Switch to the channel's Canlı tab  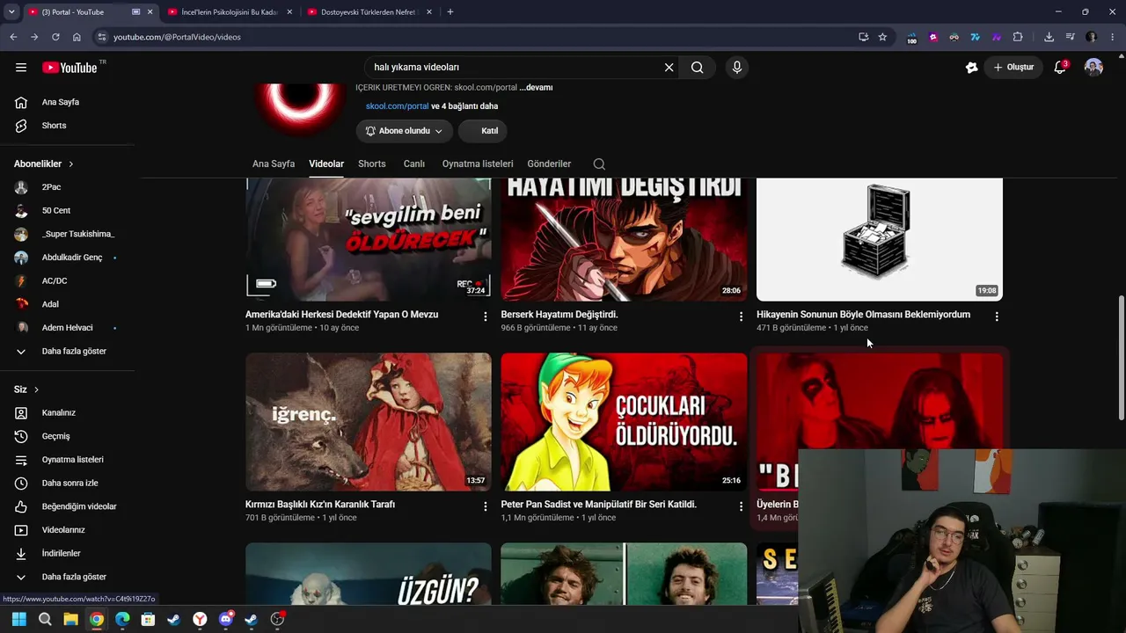[x=413, y=164]
